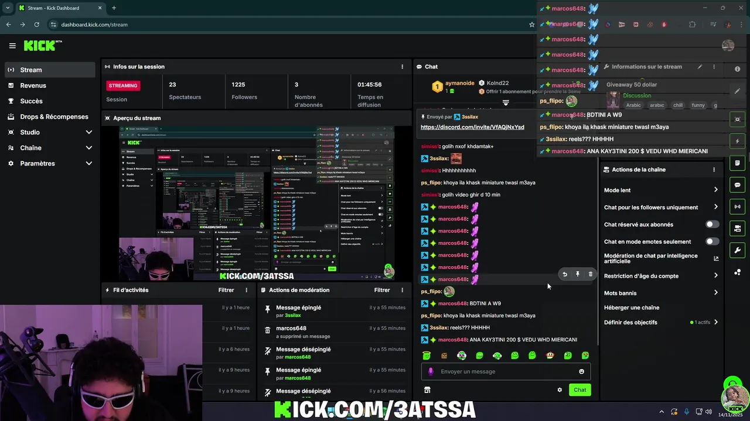Click the Aperçu du stream video preview
750x421 pixels.
[x=257, y=203]
